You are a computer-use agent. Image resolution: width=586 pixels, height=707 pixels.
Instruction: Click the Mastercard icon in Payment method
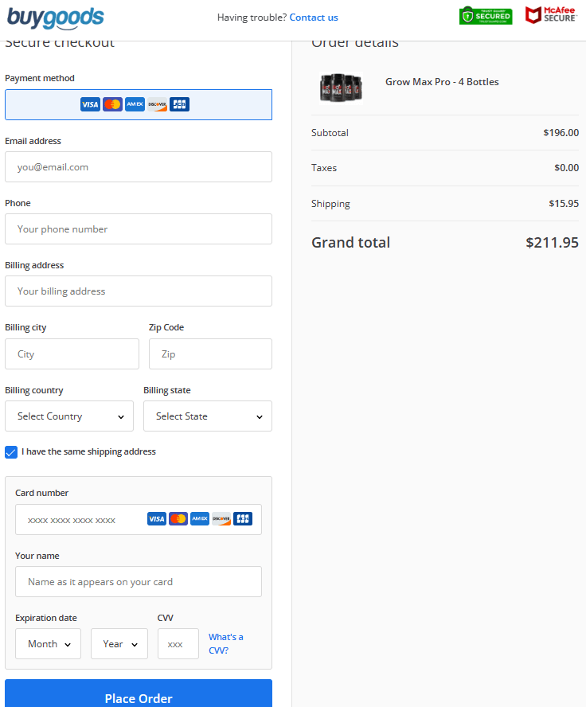(x=112, y=104)
